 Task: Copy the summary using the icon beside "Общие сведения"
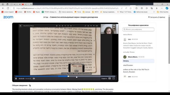(30, 85)
